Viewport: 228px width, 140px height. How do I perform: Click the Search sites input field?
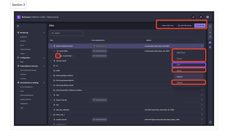click(67, 33)
